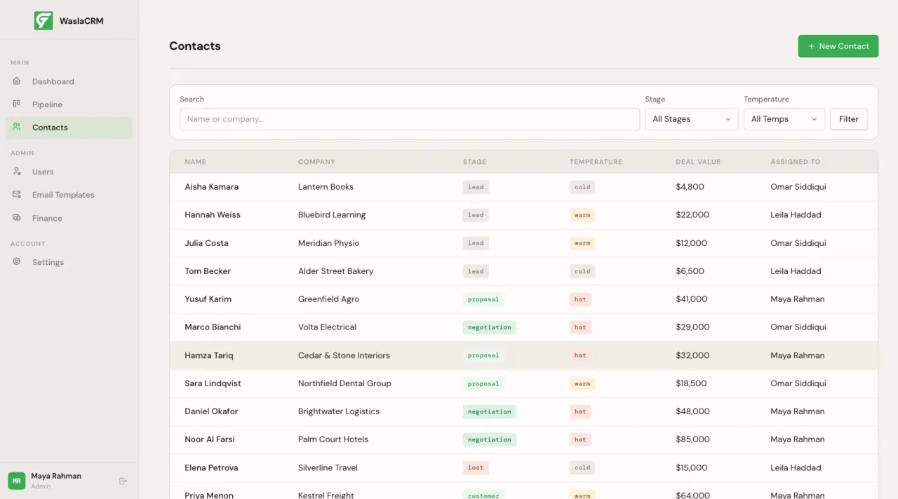Viewport: 898px width, 499px height.
Task: Open the Settings page
Action: pos(69,262)
